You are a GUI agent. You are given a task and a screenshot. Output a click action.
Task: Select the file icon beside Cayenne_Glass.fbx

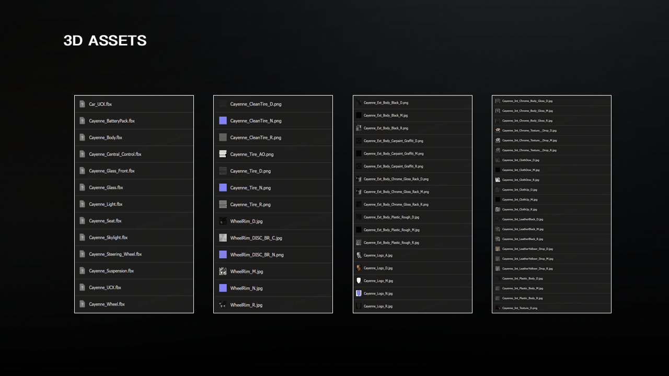coord(82,187)
